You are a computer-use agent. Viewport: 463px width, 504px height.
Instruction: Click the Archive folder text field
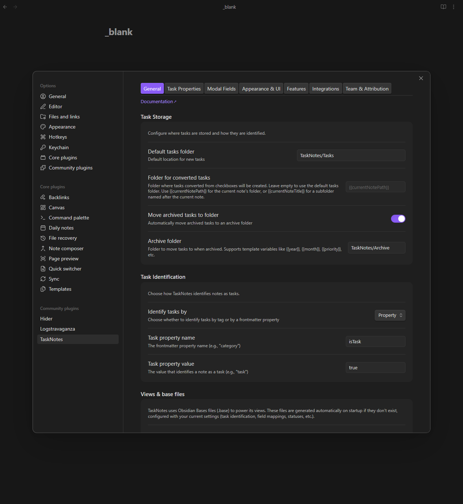pyautogui.click(x=376, y=248)
